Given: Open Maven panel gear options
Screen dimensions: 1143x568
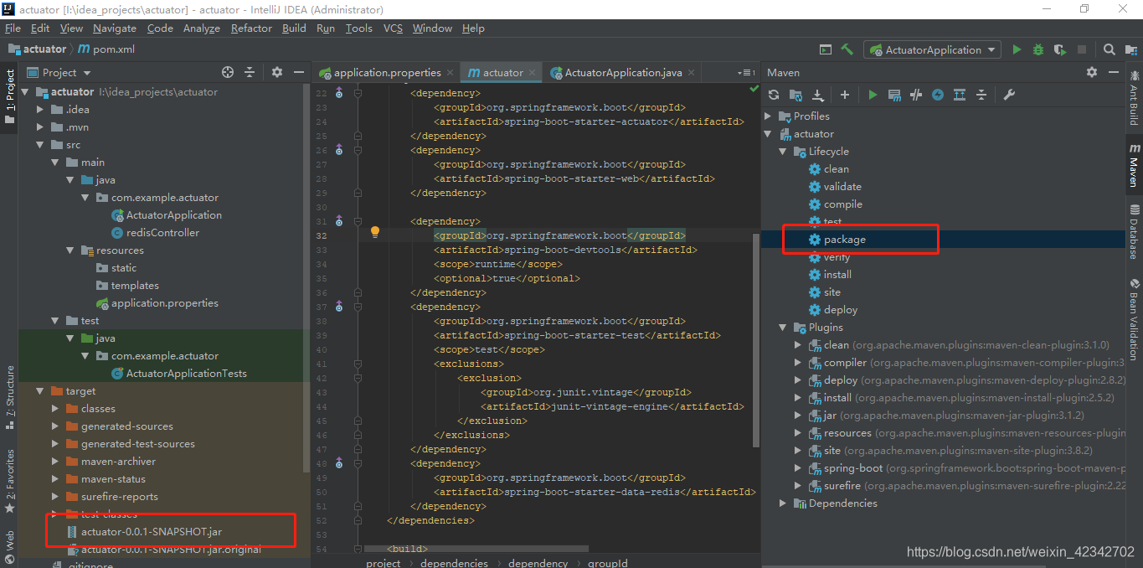Looking at the screenshot, I should (1092, 72).
